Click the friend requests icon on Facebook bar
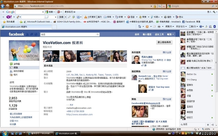Screen dimensions: 218x136 (x=28, y=34)
